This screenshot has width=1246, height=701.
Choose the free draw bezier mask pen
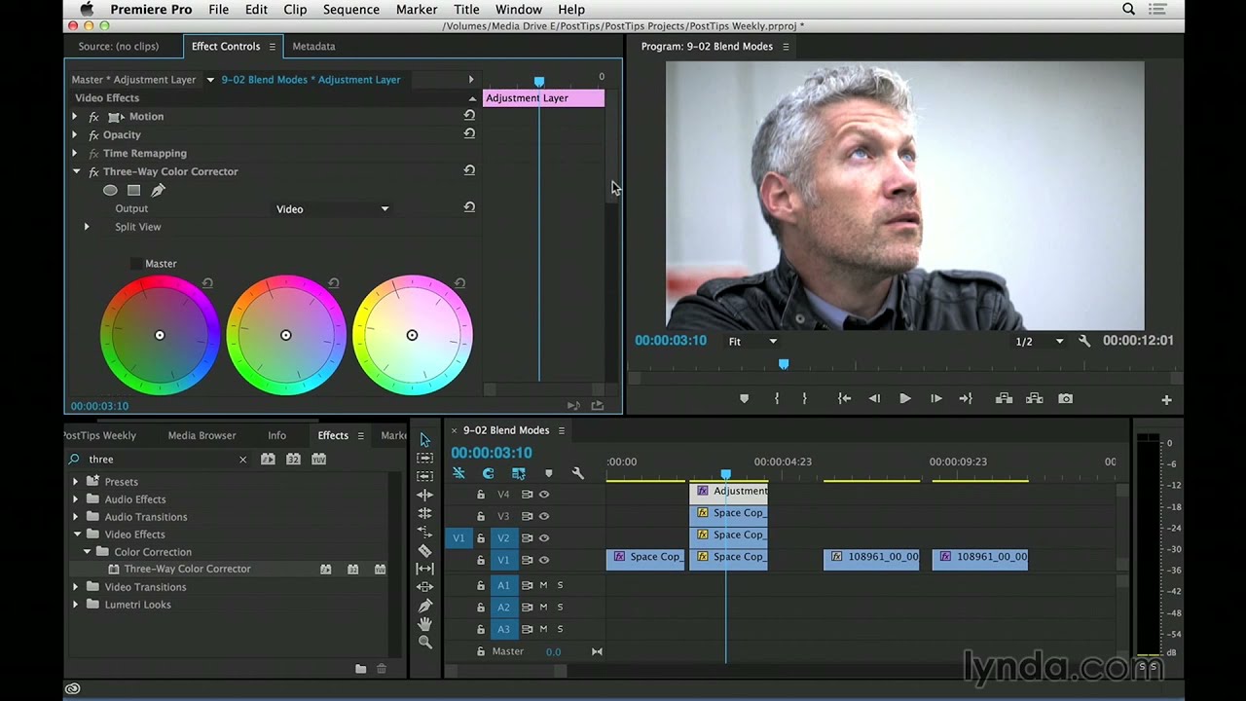(x=158, y=190)
